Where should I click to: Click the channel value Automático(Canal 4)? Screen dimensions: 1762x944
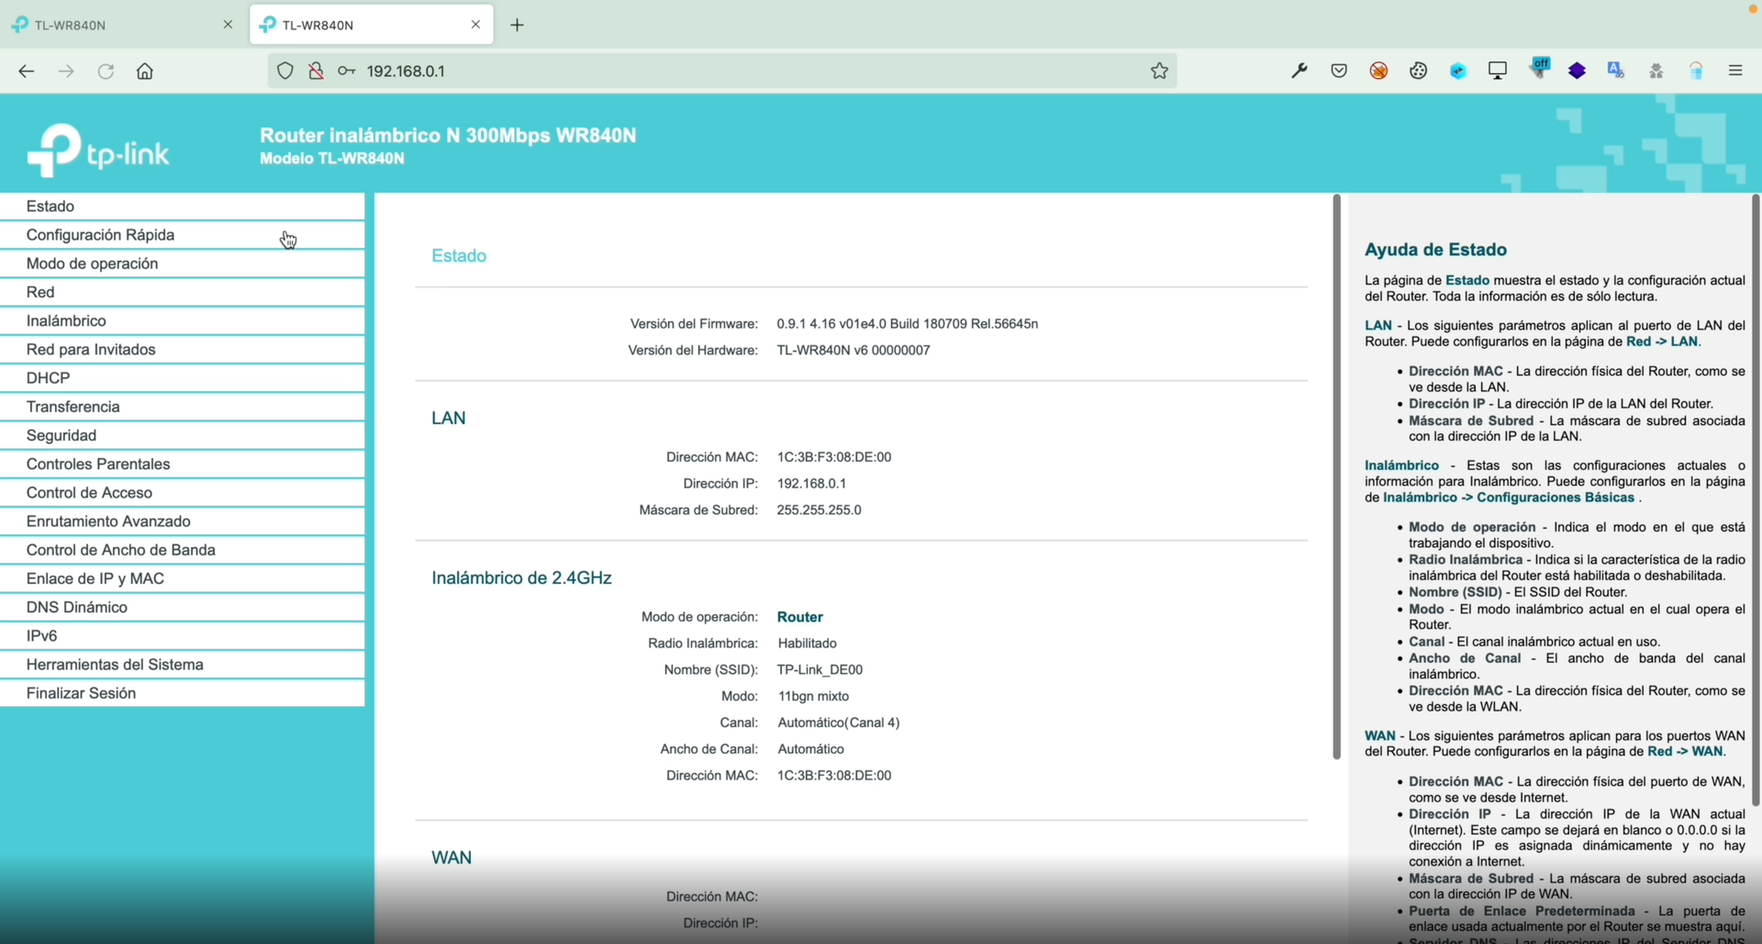[x=839, y=723]
